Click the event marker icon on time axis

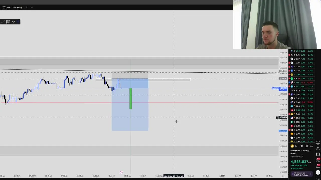tap(121, 173)
